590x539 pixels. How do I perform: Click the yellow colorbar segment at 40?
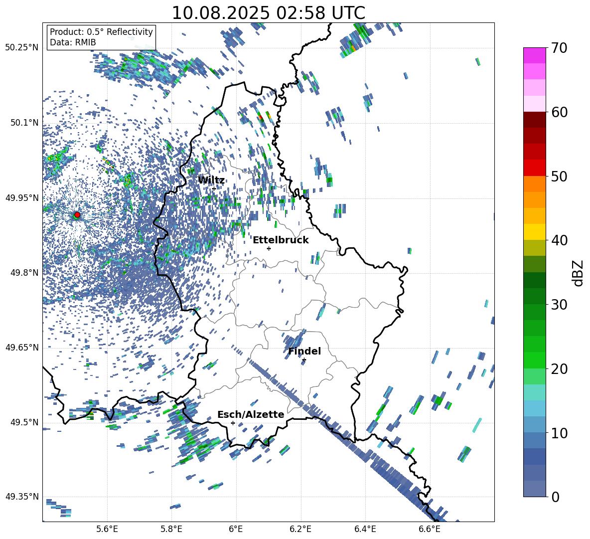(535, 232)
